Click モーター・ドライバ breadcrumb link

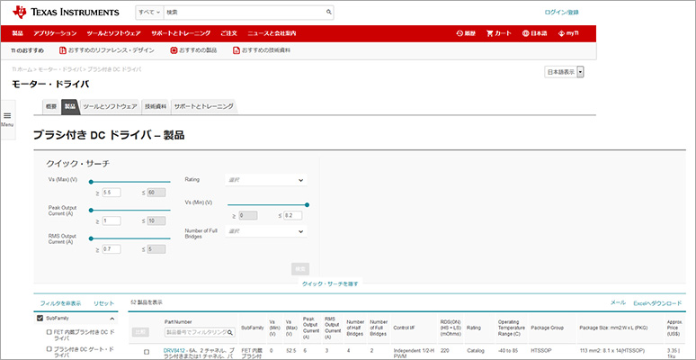tap(60, 70)
